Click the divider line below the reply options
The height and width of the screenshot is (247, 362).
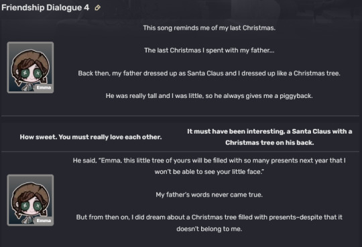click(x=180, y=152)
